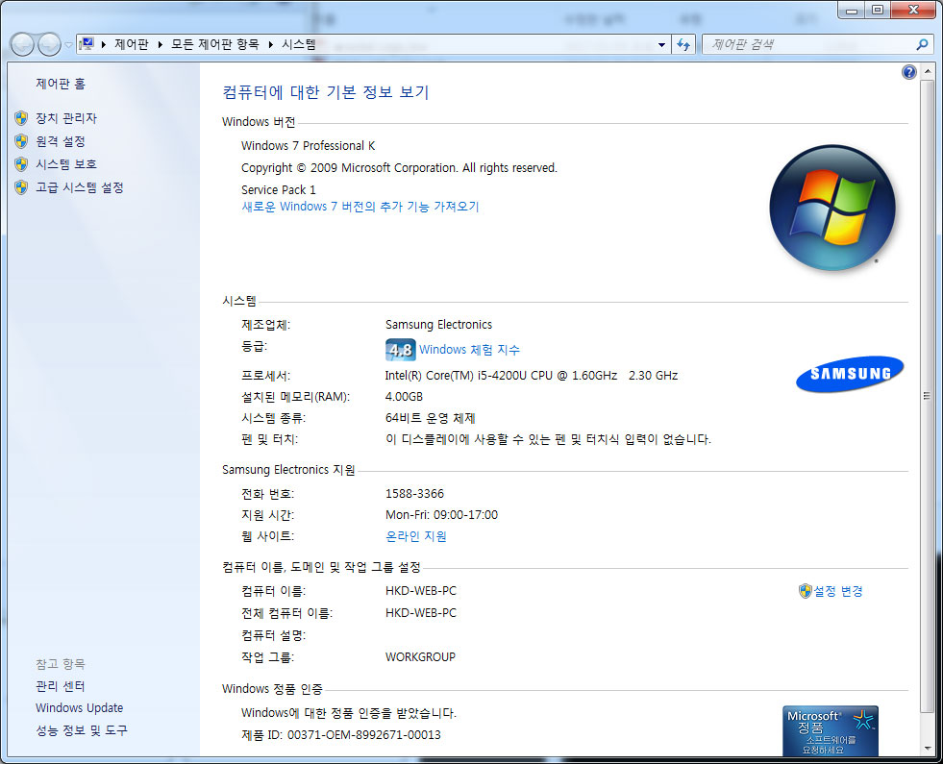Click Samsung Electronics manufacturer value
This screenshot has height=764, width=943.
click(438, 325)
